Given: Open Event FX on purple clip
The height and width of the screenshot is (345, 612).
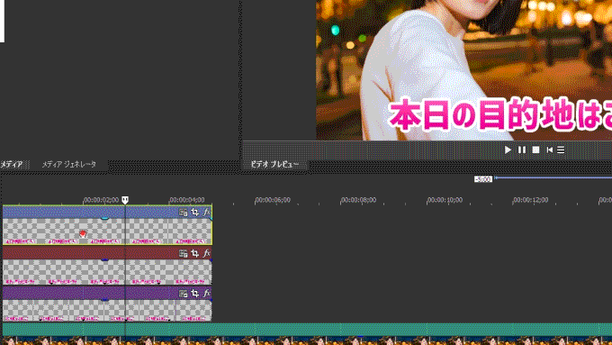Looking at the screenshot, I should [206, 294].
